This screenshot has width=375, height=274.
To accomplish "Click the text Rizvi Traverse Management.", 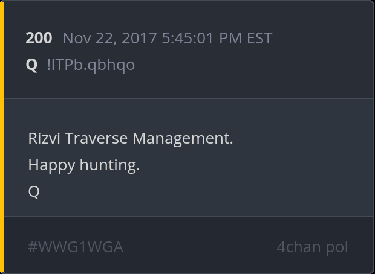I will [x=131, y=139].
